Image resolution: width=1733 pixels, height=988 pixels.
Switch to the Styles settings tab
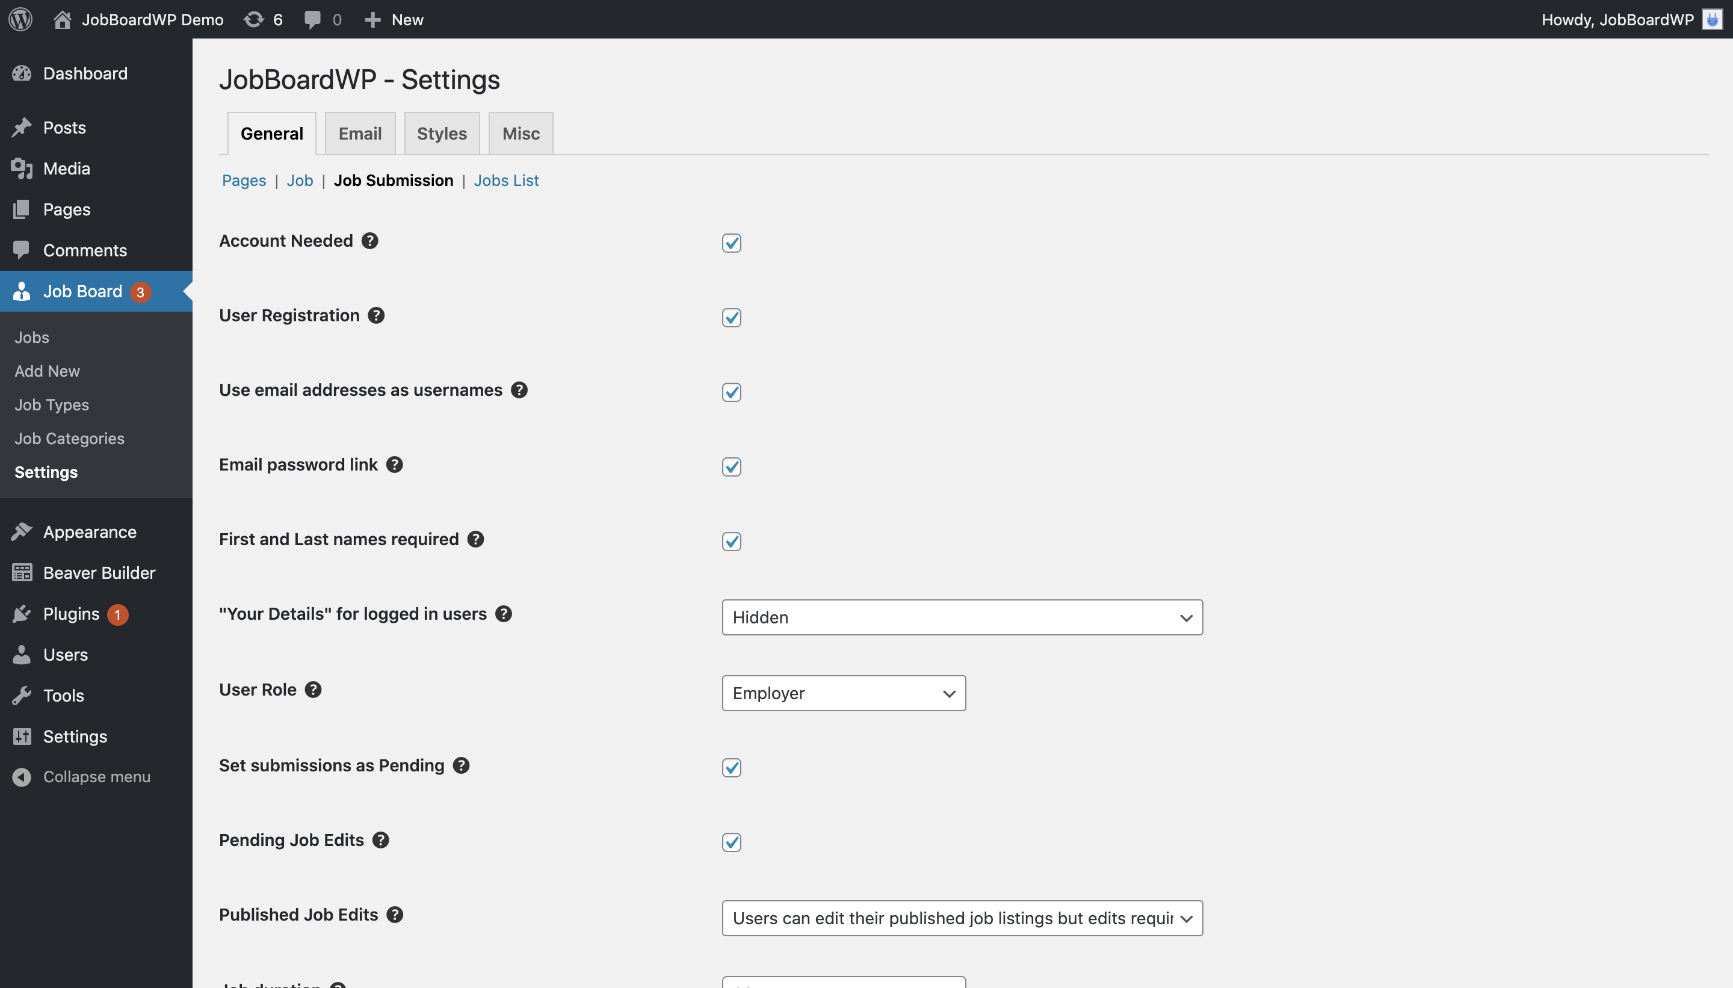tap(442, 132)
